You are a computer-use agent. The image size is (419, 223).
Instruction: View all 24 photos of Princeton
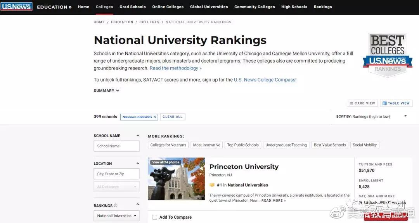166,162
